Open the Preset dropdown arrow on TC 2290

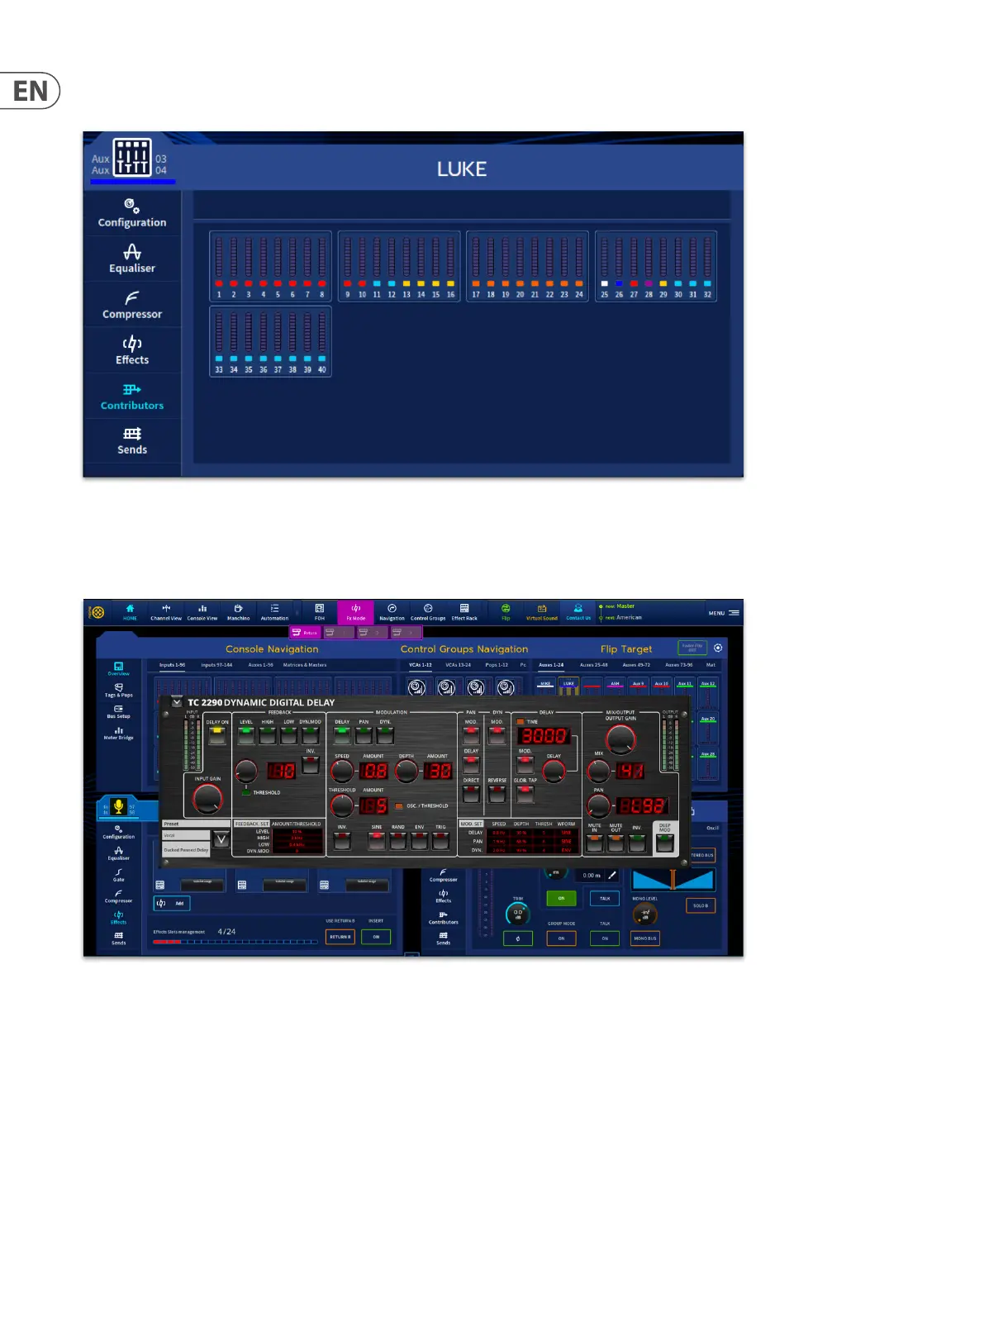pyautogui.click(x=221, y=839)
